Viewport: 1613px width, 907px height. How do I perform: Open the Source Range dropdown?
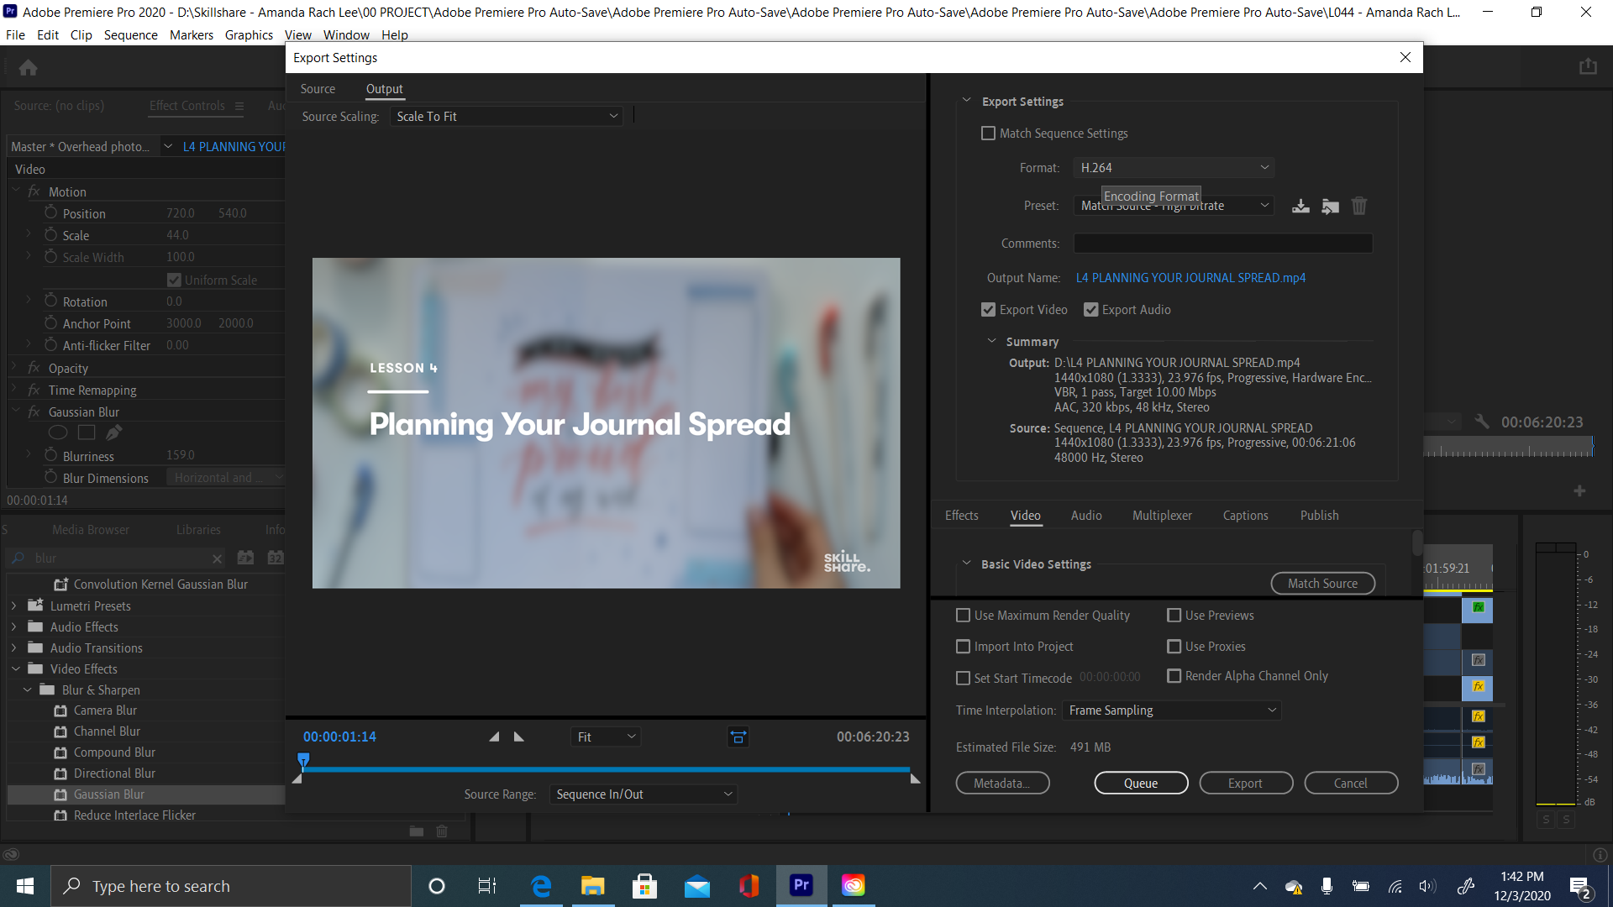click(x=643, y=794)
